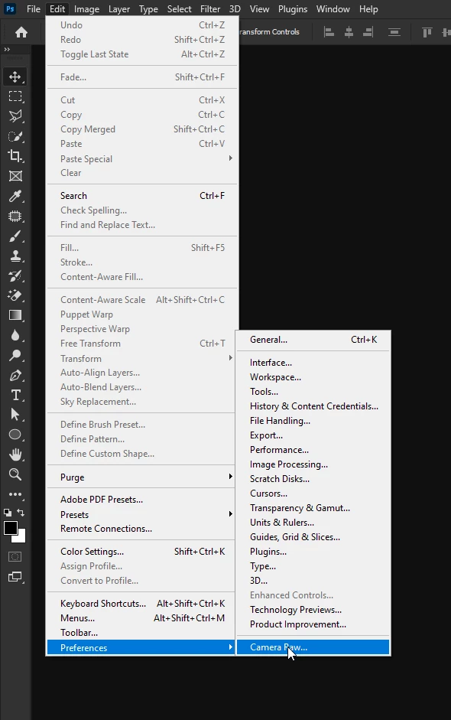The image size is (451, 720).
Task: Open Interface preferences
Action: tap(313, 363)
